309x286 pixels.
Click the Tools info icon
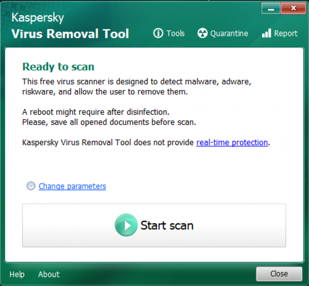pos(158,33)
